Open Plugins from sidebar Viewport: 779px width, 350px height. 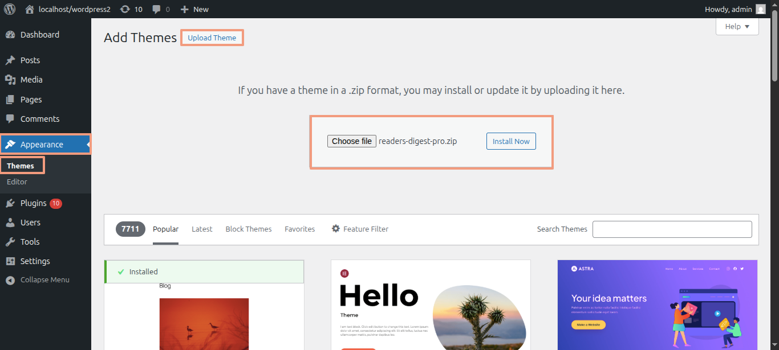pyautogui.click(x=33, y=203)
